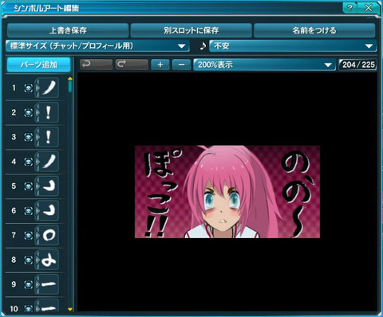This screenshot has height=317, width=383.
Task: Open the 不安 sound effect dropdown
Action: [x=293, y=46]
